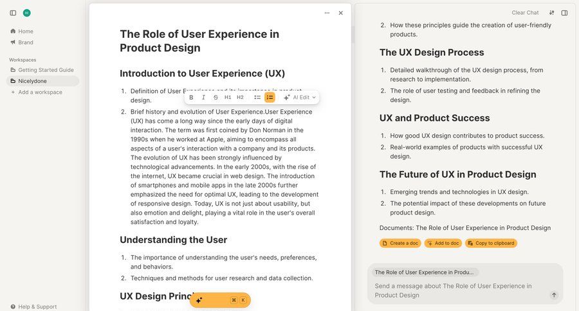Viewport: 579px width, 311px height.
Task: Toggle the right chat panel icon
Action: 564,13
